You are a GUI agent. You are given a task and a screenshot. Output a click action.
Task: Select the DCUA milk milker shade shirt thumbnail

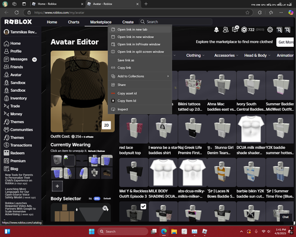coord(251,129)
